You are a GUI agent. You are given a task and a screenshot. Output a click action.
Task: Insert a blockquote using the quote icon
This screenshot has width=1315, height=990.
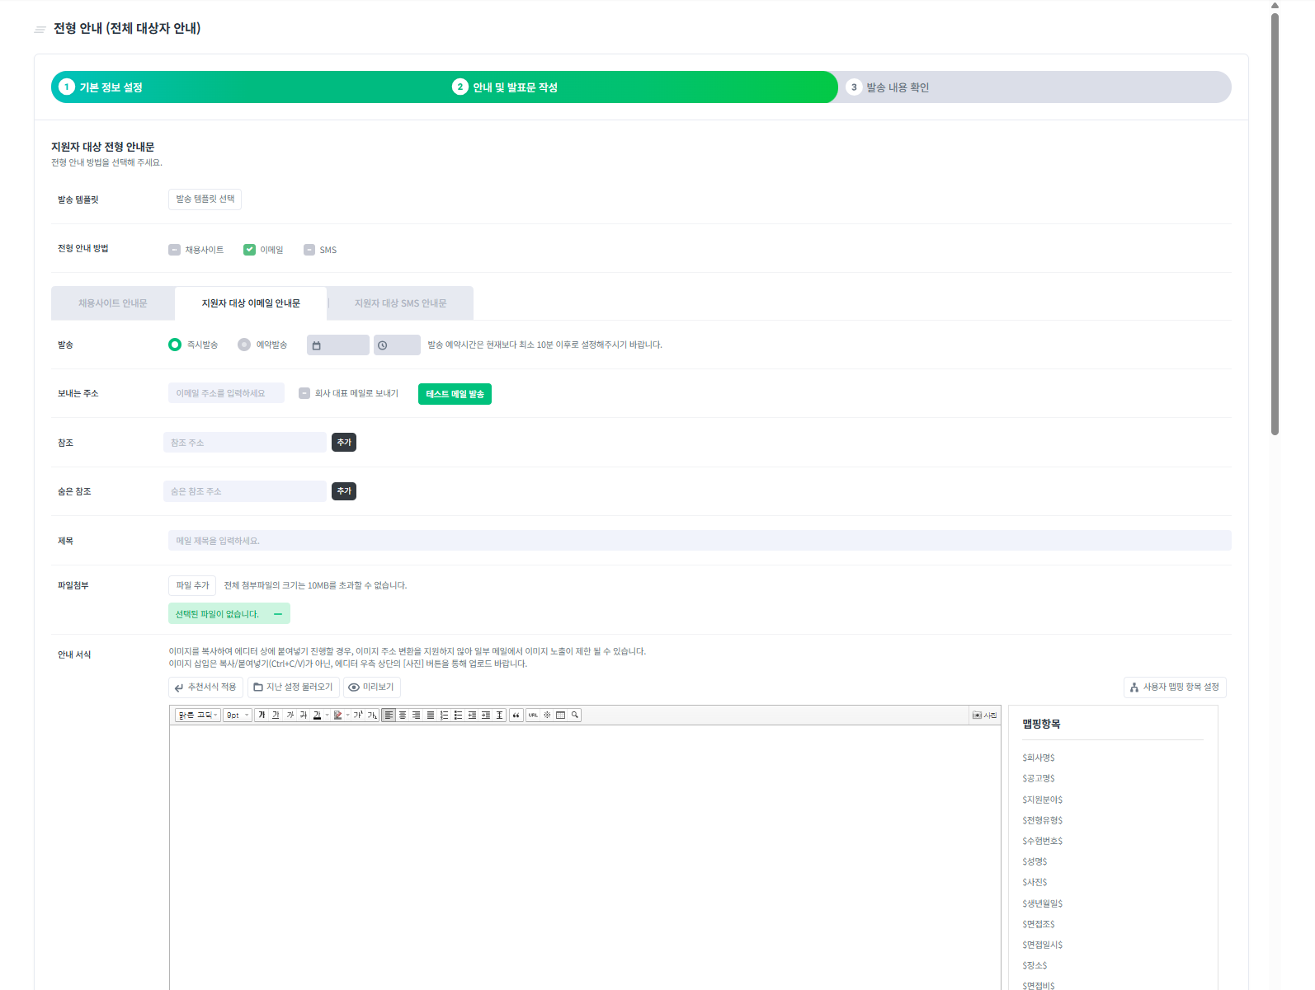pyautogui.click(x=516, y=716)
